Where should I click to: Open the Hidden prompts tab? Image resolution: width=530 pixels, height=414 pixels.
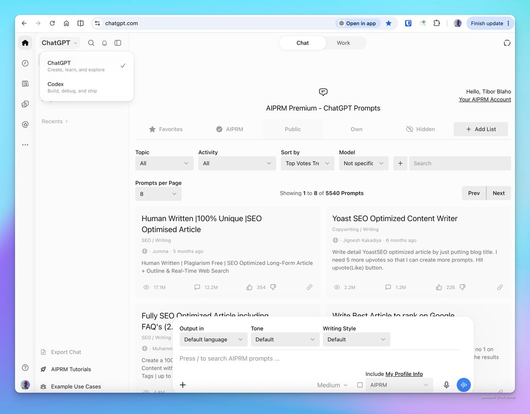tap(420, 129)
